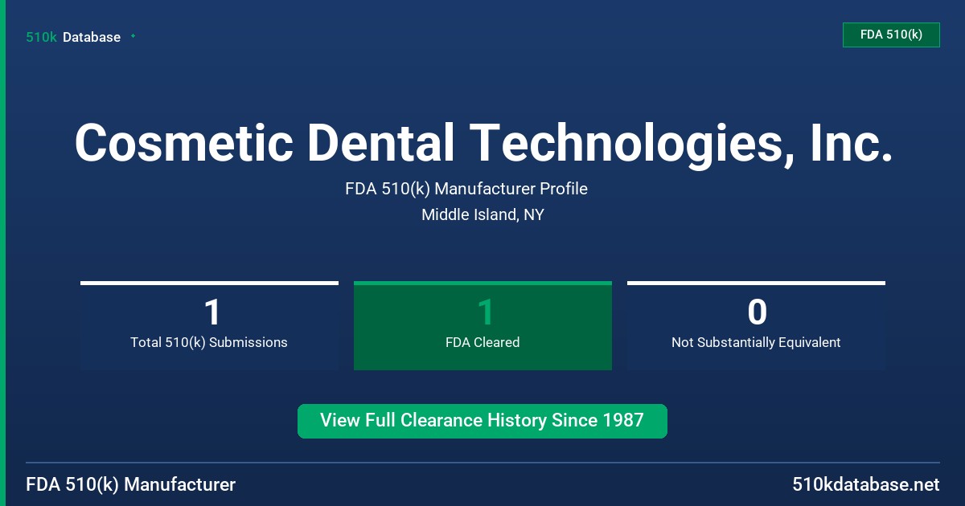Click the FDA 510(k) badge
The image size is (965, 506).
point(891,35)
